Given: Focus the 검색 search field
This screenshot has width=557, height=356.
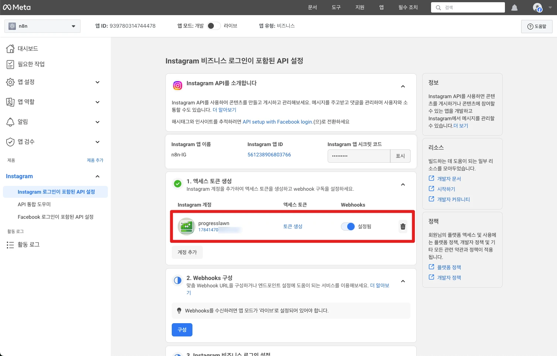Looking at the screenshot, I should coord(468,7).
